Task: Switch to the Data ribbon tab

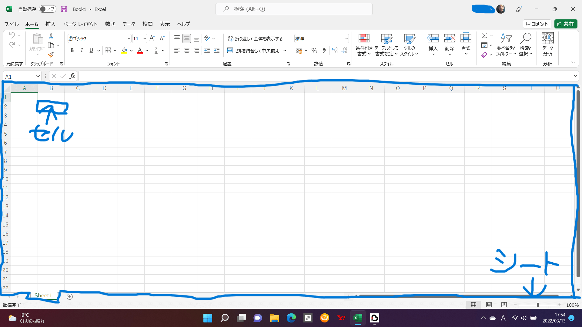Action: [x=129, y=24]
